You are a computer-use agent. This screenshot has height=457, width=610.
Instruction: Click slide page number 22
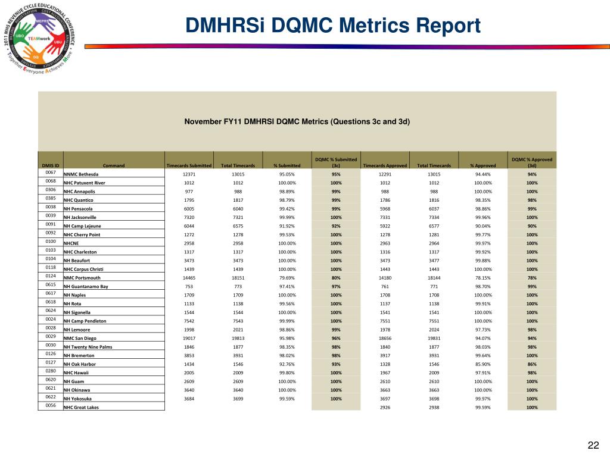[x=593, y=445]
